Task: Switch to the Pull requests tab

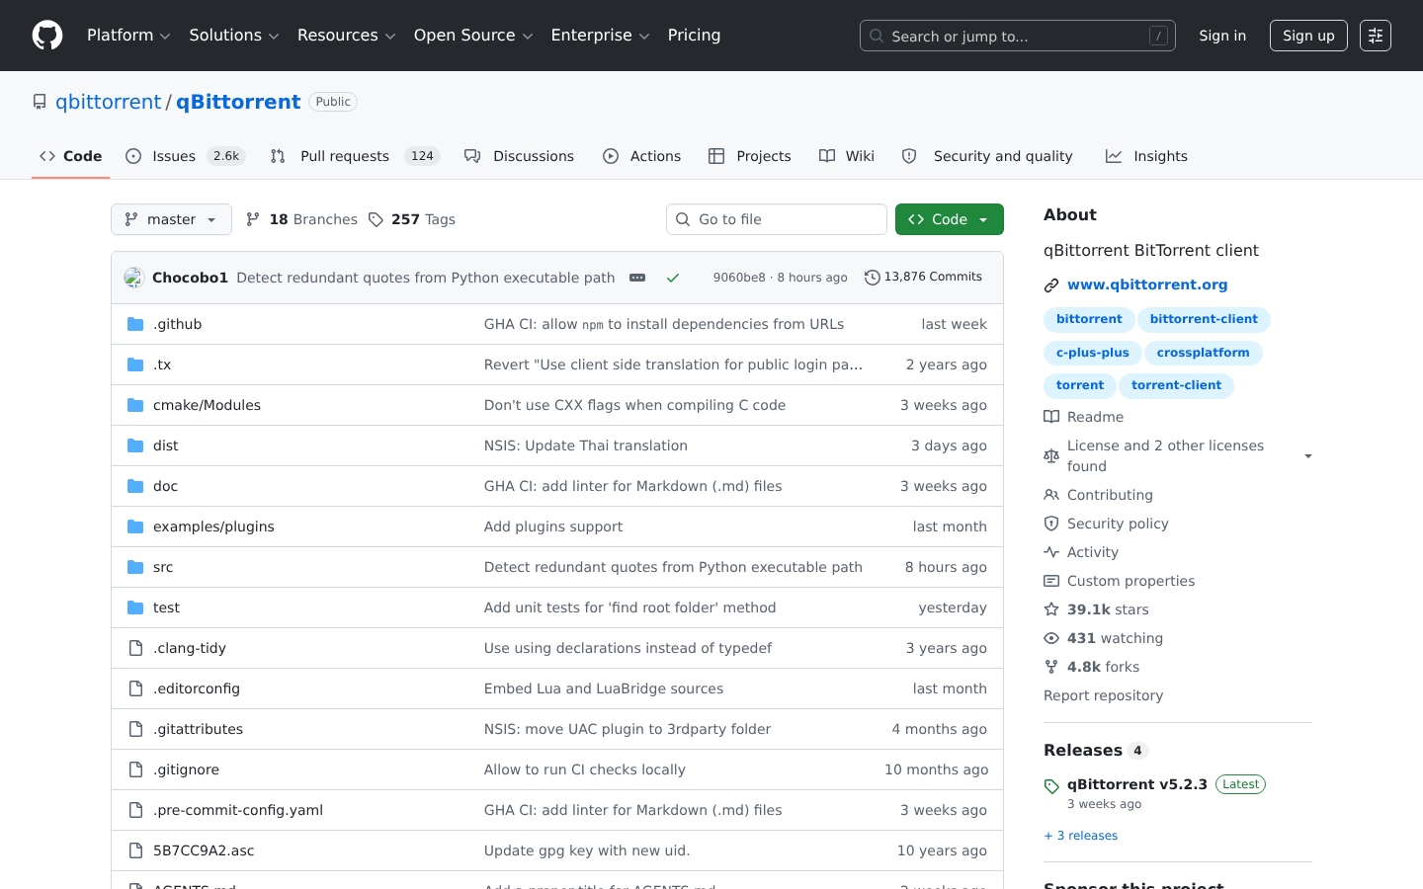Action: tap(355, 156)
